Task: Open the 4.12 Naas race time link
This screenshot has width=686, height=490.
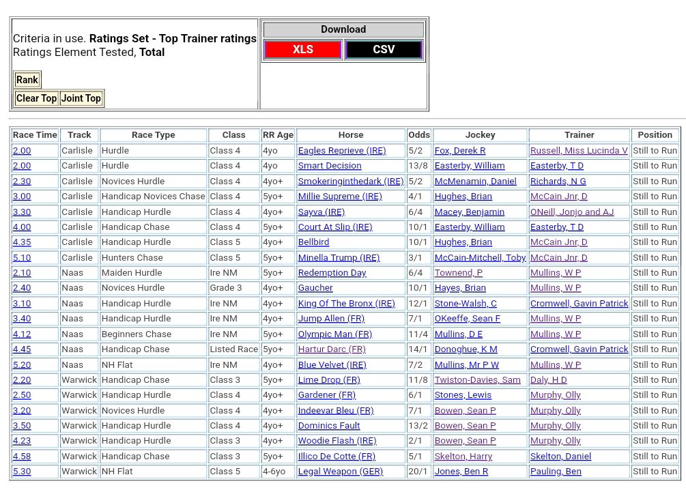Action: coord(22,334)
